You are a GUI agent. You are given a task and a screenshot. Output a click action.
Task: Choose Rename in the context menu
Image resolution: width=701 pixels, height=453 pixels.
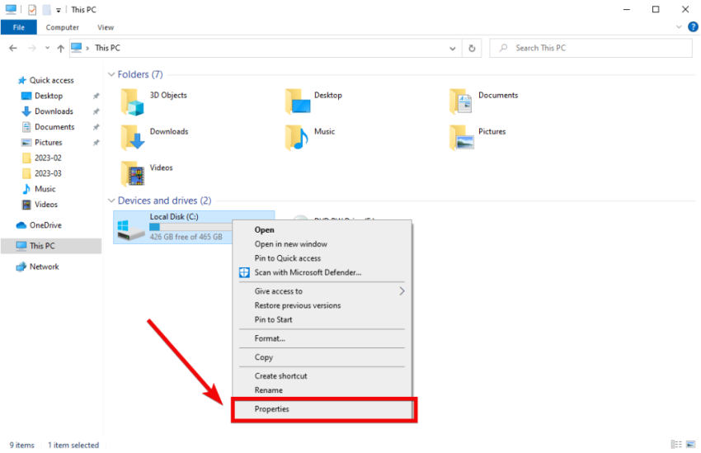point(322,391)
